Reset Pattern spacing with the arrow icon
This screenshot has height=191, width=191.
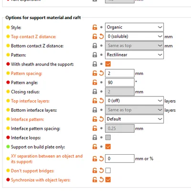[x=101, y=73]
